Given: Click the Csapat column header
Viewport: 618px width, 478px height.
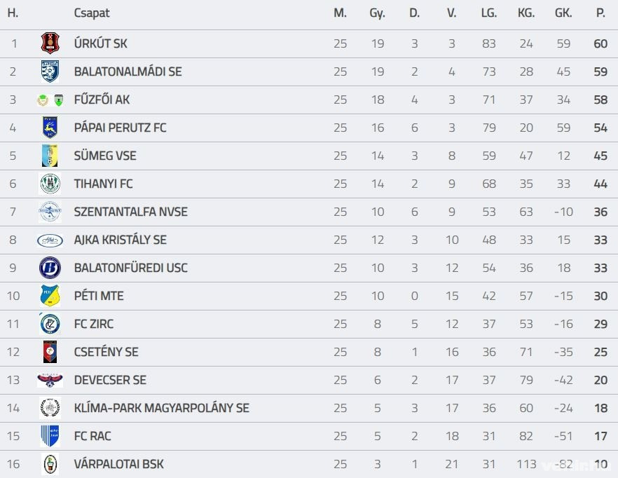Looking at the screenshot, I should (x=92, y=13).
